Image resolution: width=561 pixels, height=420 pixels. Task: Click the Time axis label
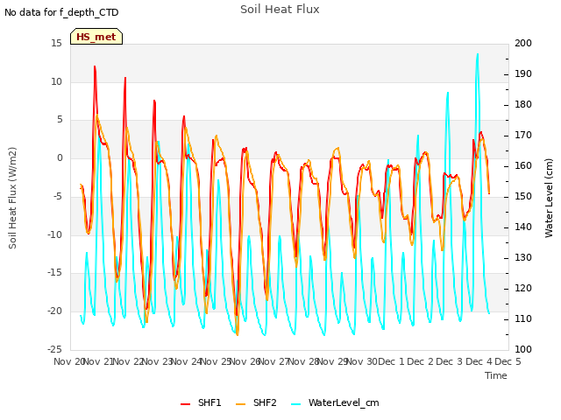pos(496,375)
